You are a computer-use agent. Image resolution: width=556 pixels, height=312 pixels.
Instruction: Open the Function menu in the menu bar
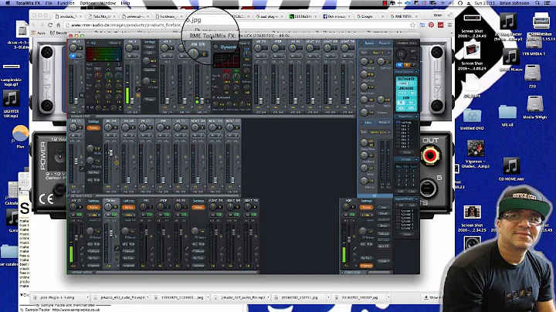point(66,3)
